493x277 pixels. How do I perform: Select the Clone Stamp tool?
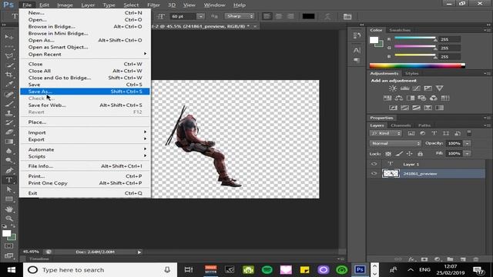(9, 113)
